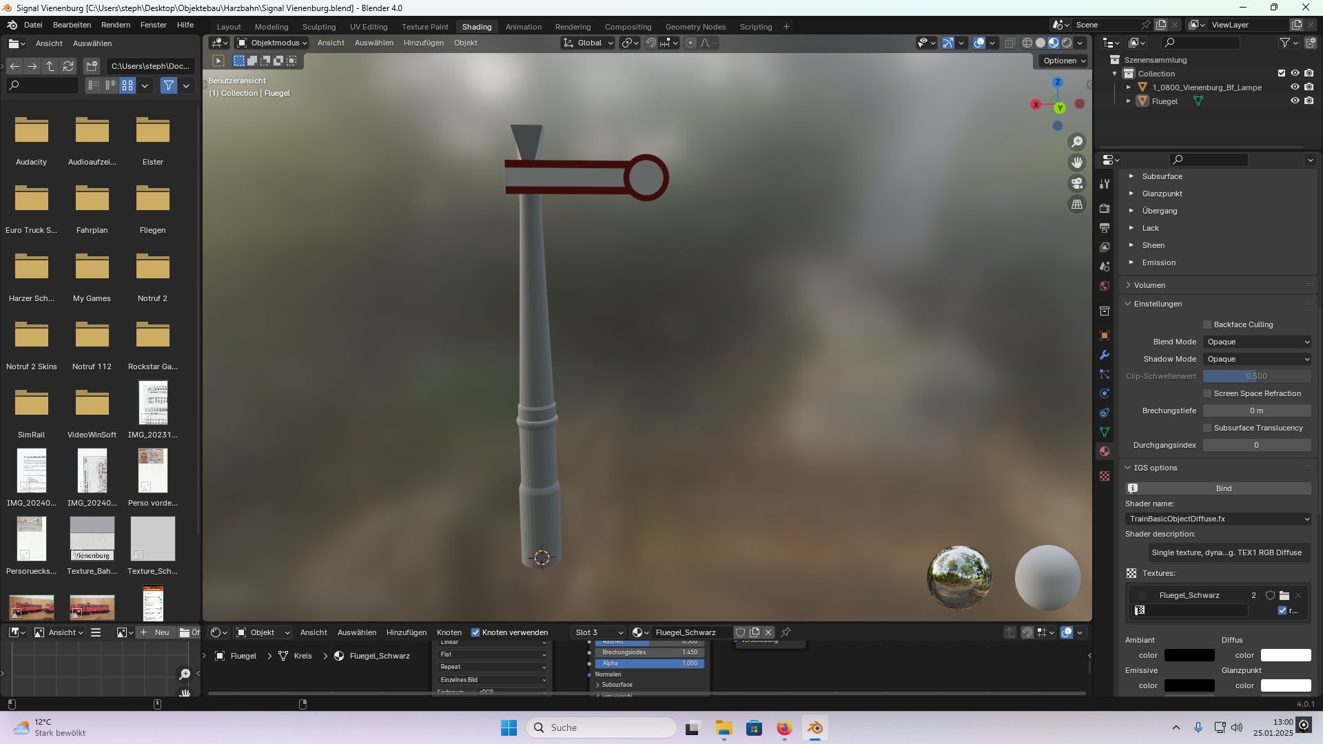Pin the node editor material
Image resolution: width=1323 pixels, height=744 pixels.
(786, 632)
